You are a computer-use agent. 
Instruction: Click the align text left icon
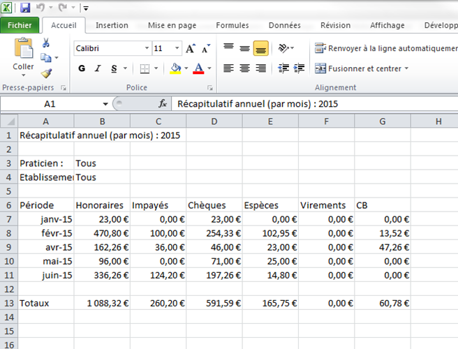(228, 68)
